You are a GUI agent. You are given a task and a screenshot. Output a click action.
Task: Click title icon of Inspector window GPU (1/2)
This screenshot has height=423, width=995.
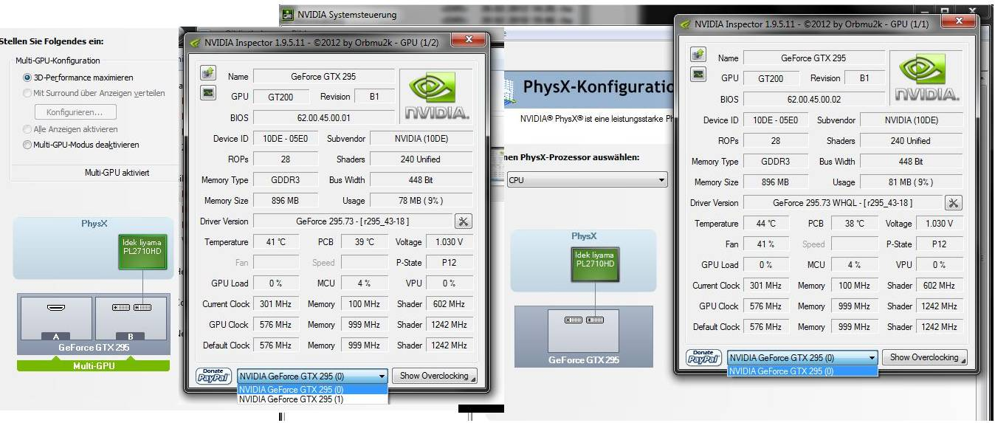click(x=195, y=42)
